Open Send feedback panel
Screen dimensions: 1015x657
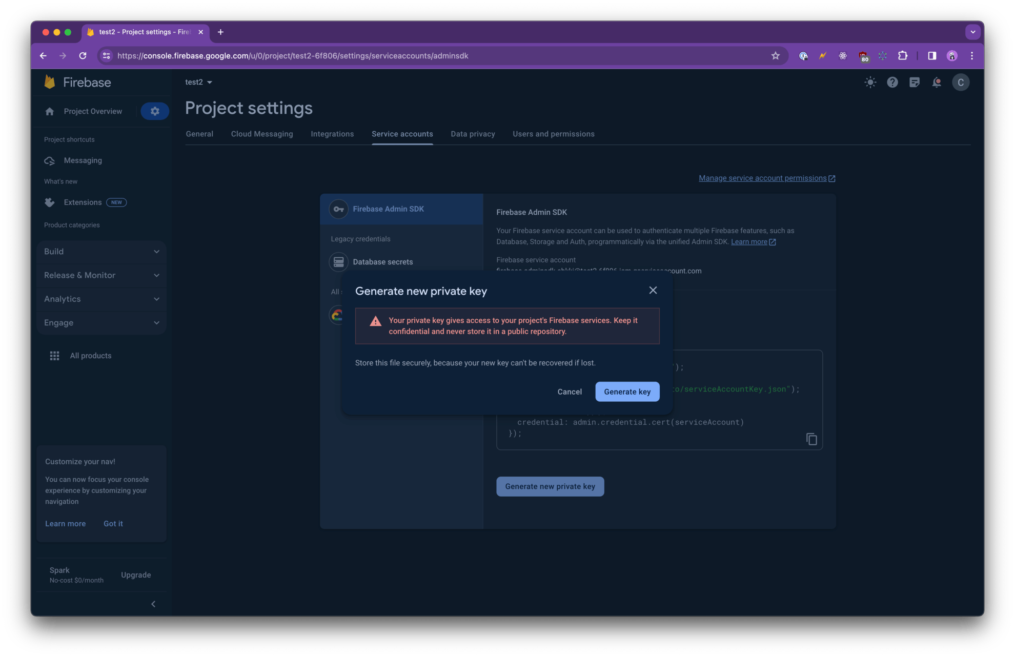pyautogui.click(x=915, y=82)
